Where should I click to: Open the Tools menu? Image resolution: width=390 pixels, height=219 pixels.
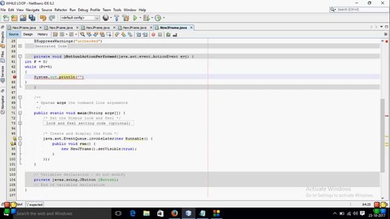click(x=117, y=10)
